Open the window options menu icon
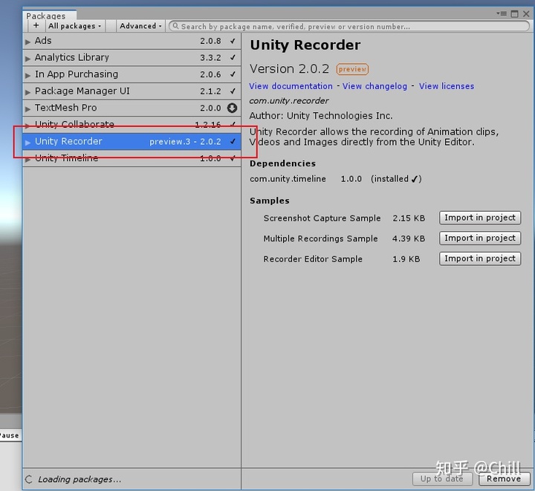This screenshot has width=535, height=491. 502,13
